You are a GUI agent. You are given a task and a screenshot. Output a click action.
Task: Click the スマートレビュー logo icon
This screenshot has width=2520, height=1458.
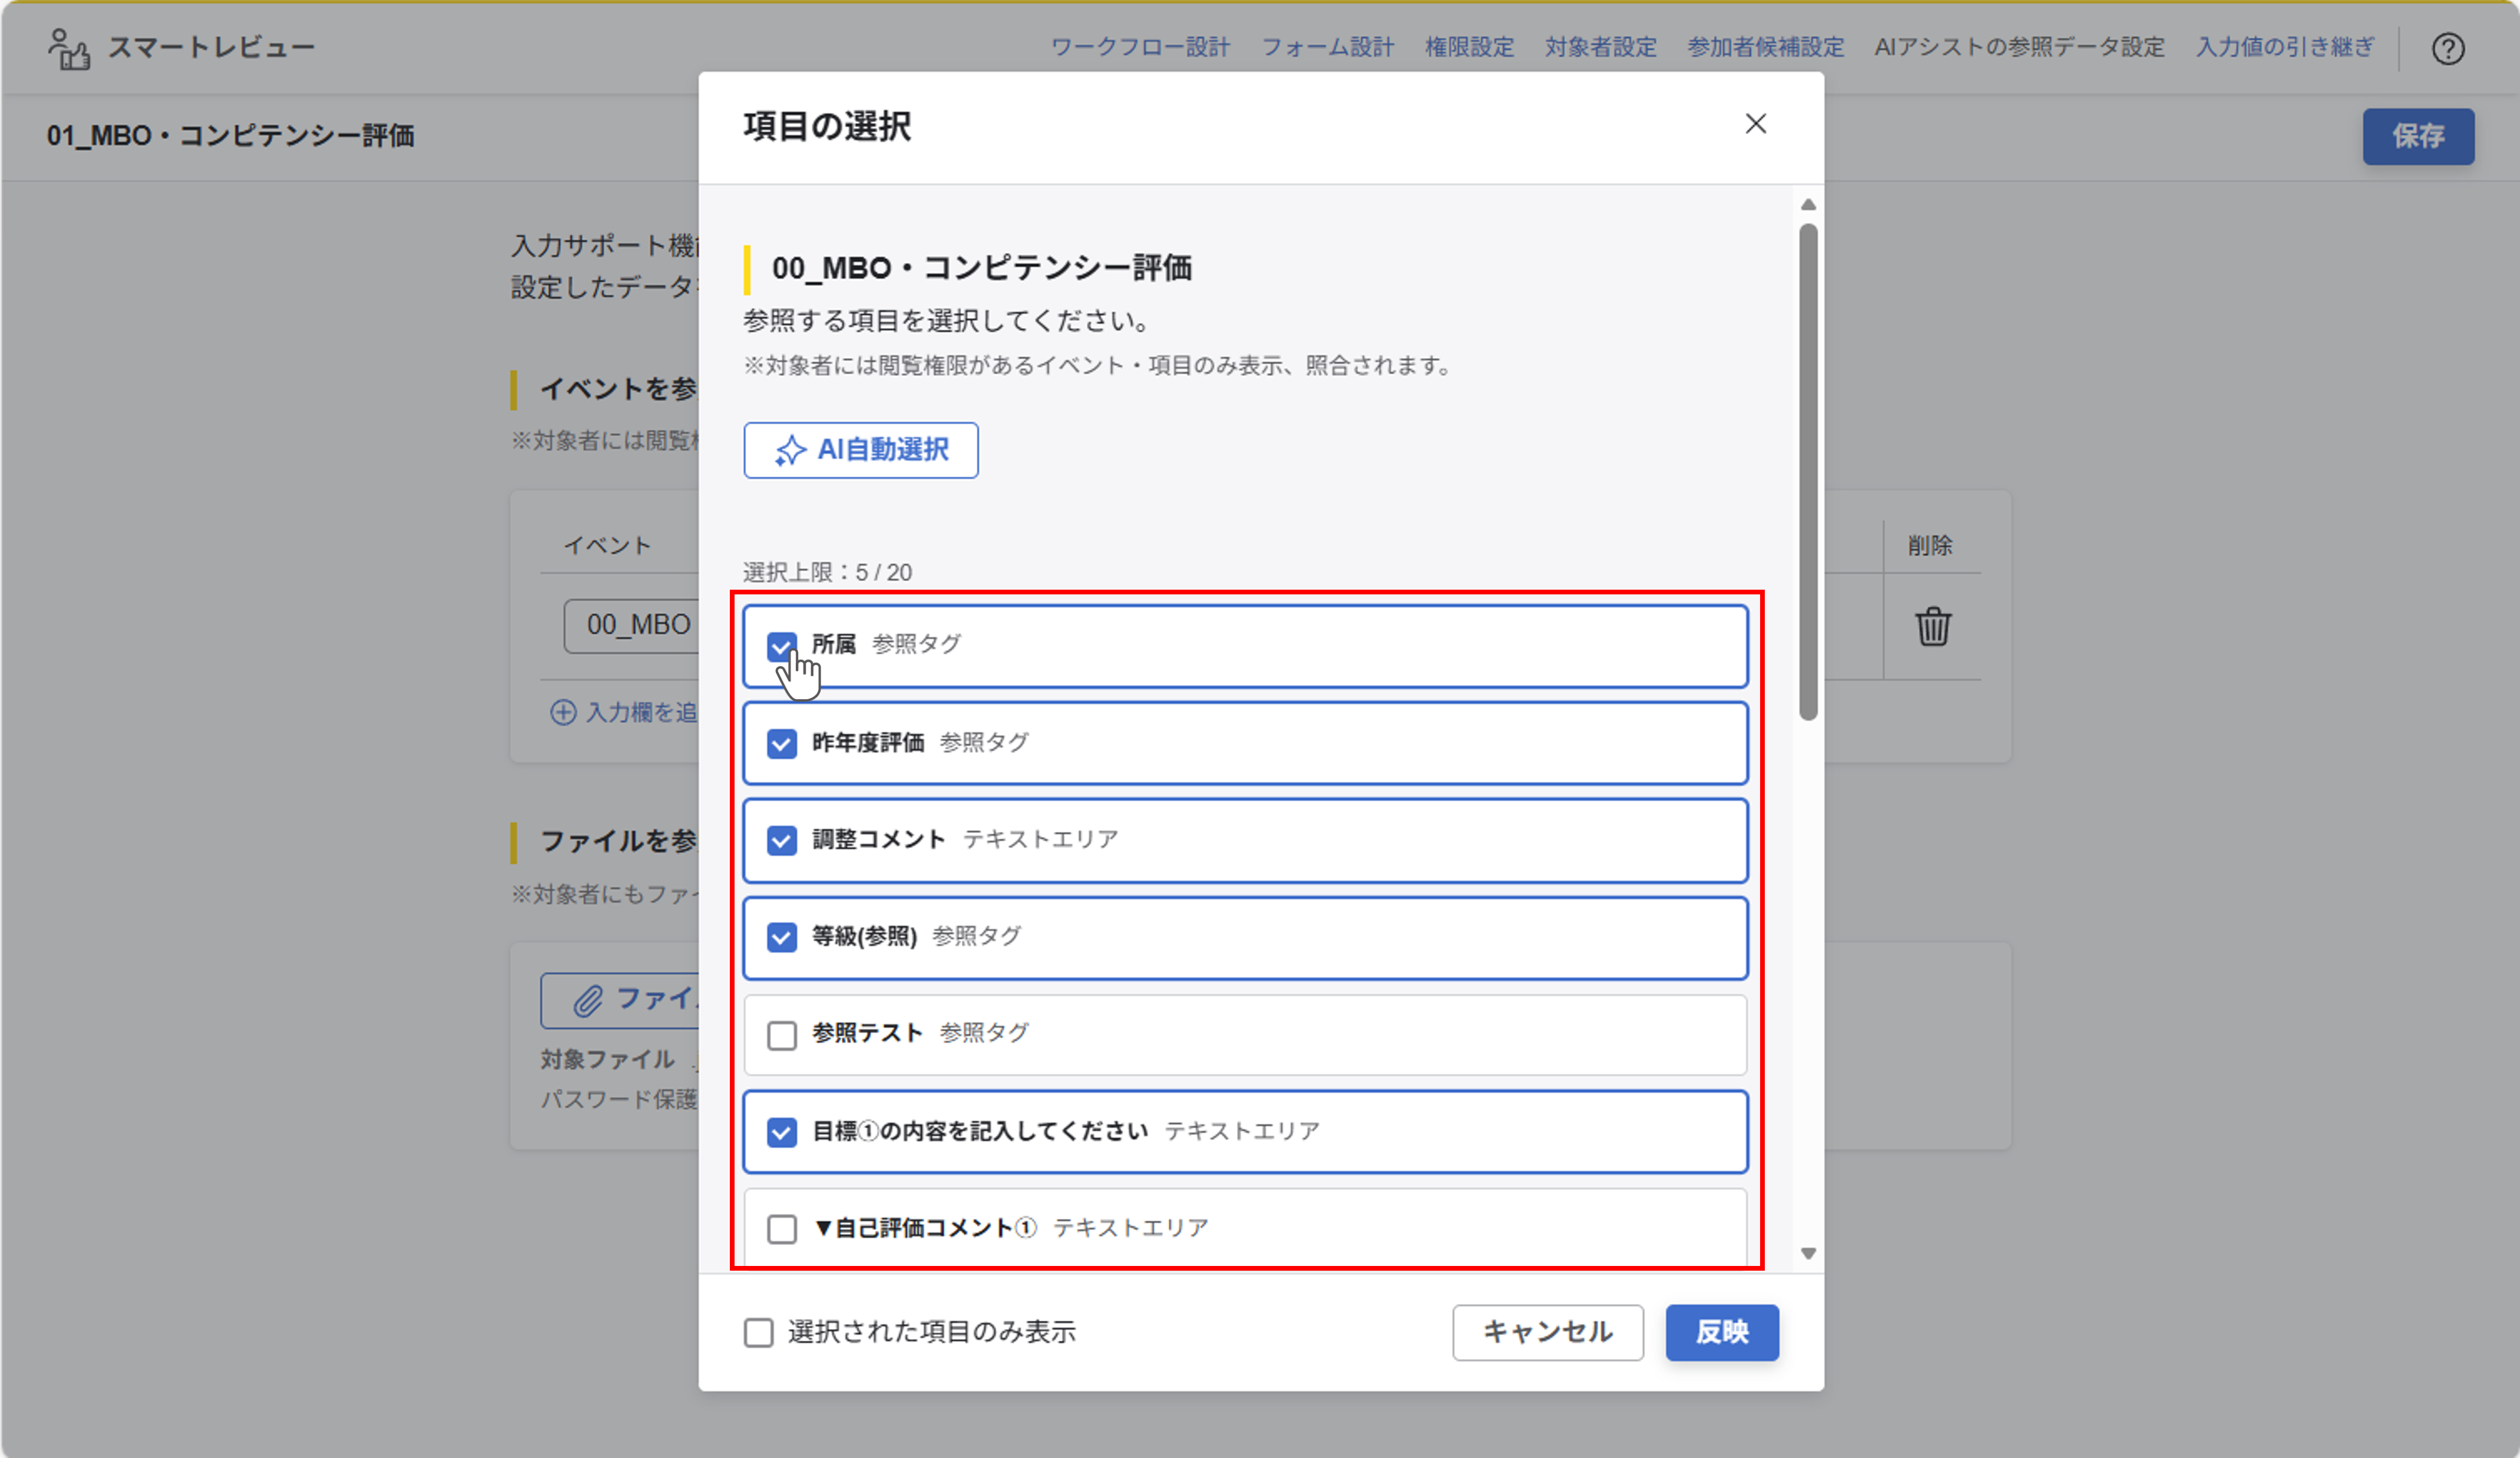(x=69, y=48)
